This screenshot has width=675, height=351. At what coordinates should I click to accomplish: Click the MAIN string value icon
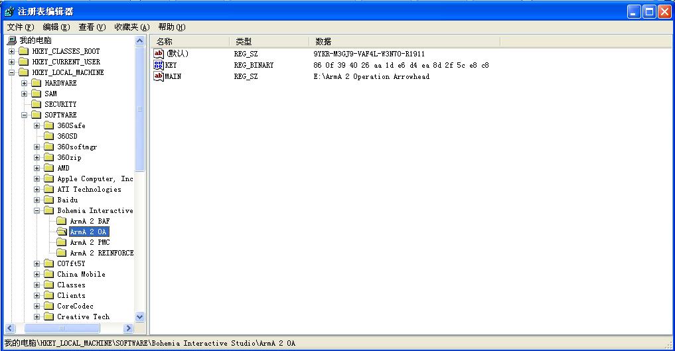coord(159,76)
